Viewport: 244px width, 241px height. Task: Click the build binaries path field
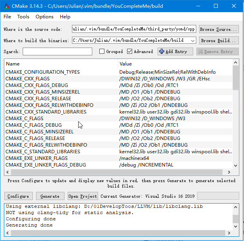(134, 40)
